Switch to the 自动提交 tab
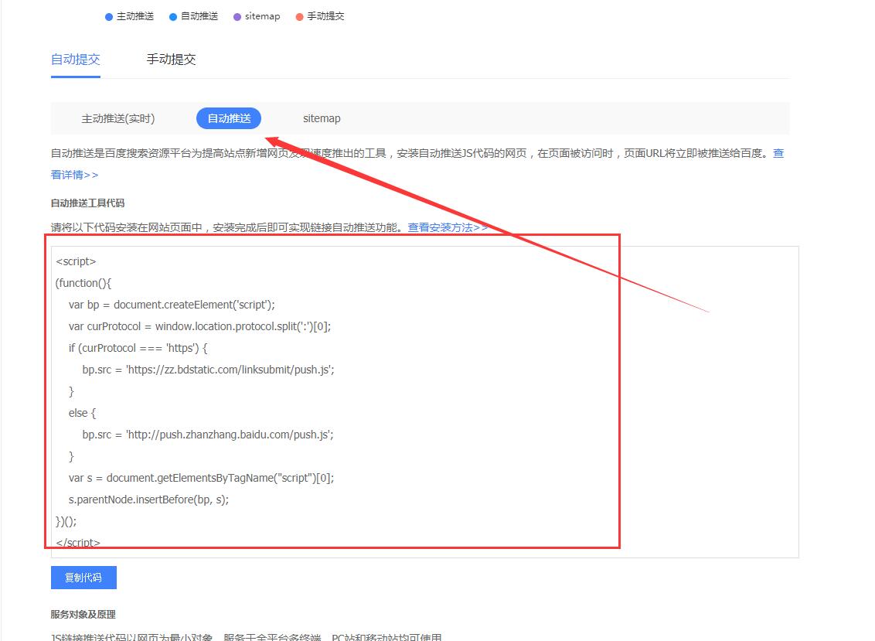This screenshot has height=641, width=875. click(75, 60)
